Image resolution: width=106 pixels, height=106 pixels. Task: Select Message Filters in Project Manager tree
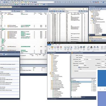coord(96,16)
